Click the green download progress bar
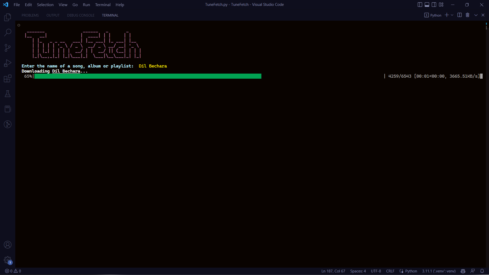This screenshot has width=489, height=275. click(x=148, y=76)
